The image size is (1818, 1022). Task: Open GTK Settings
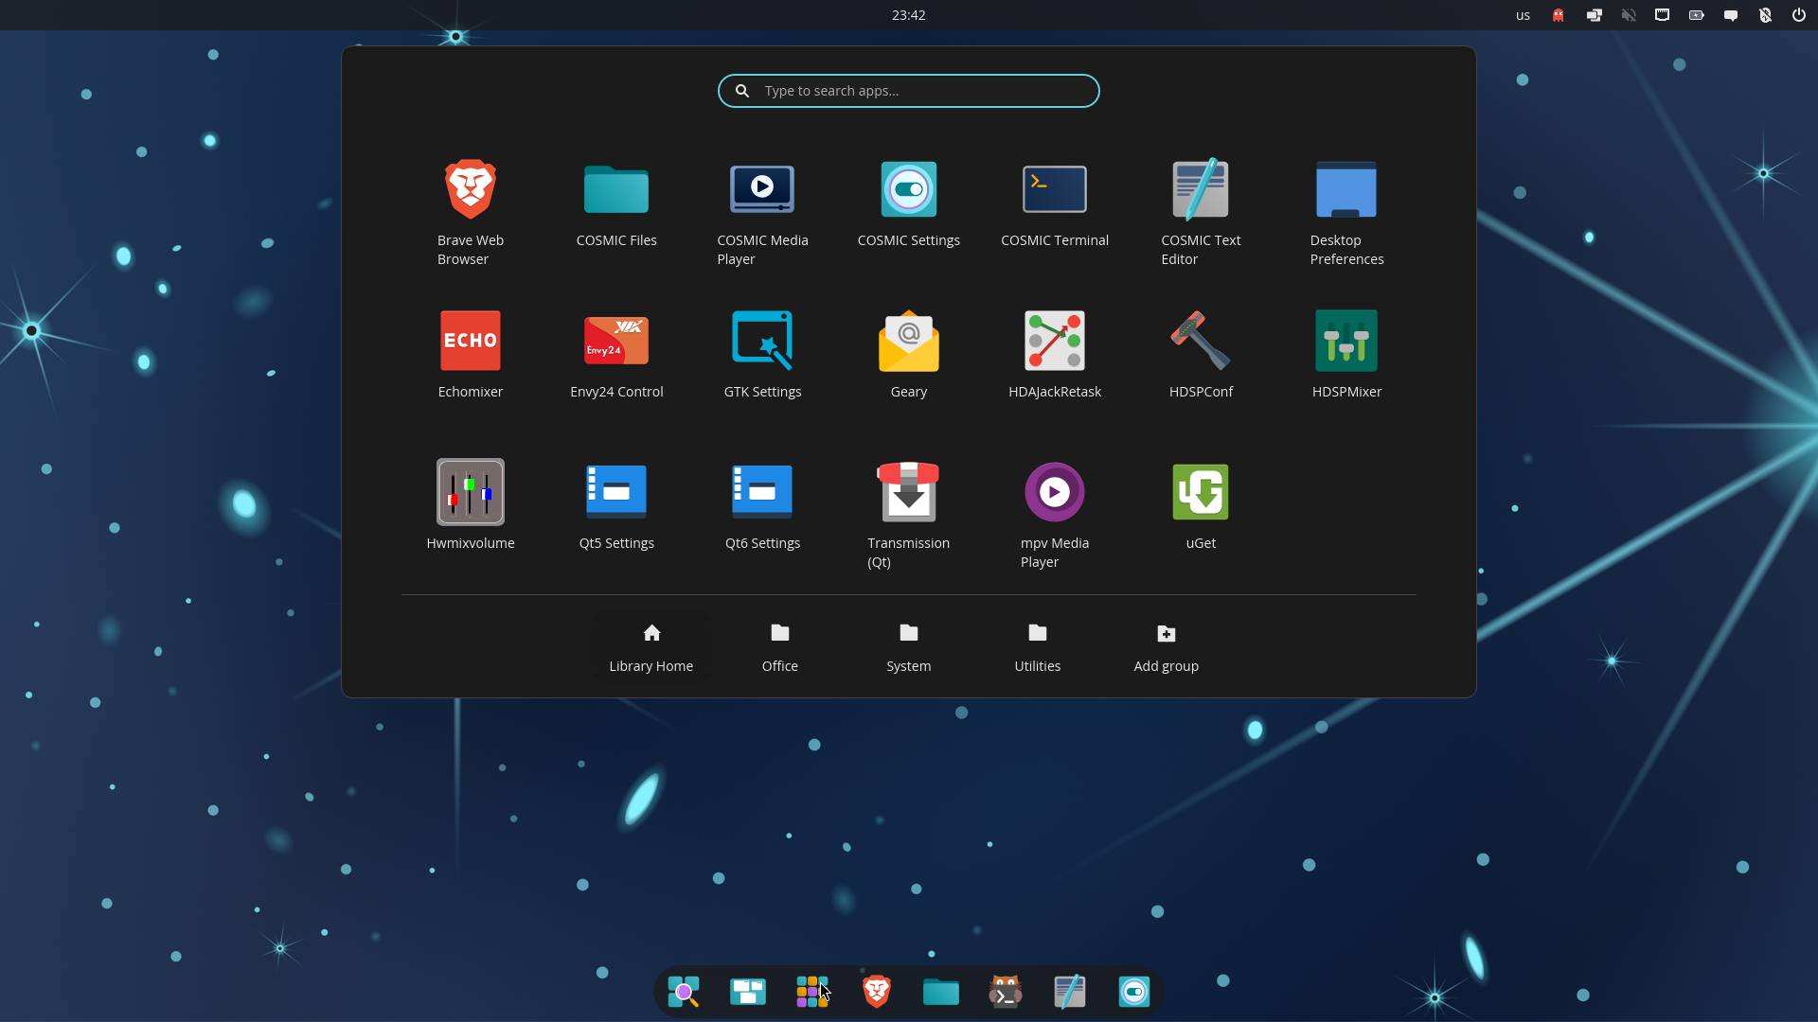[x=762, y=355]
